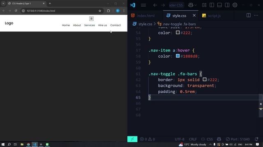This screenshot has width=263, height=147.
Task: Go back in VS Code editor history
Action: [x=155, y=5]
